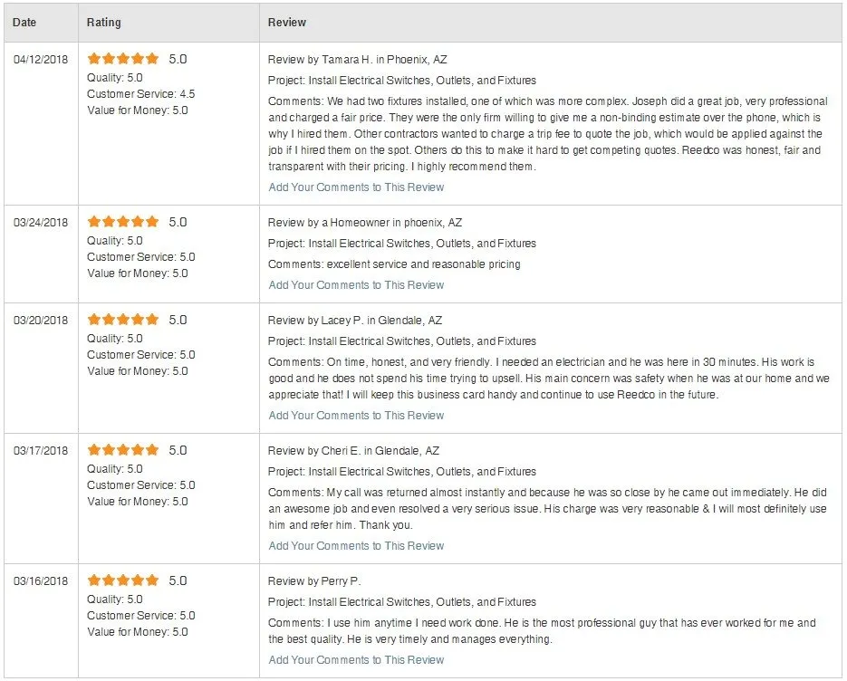The image size is (847, 681).
Task: Click the Rating column header
Action: [x=103, y=23]
